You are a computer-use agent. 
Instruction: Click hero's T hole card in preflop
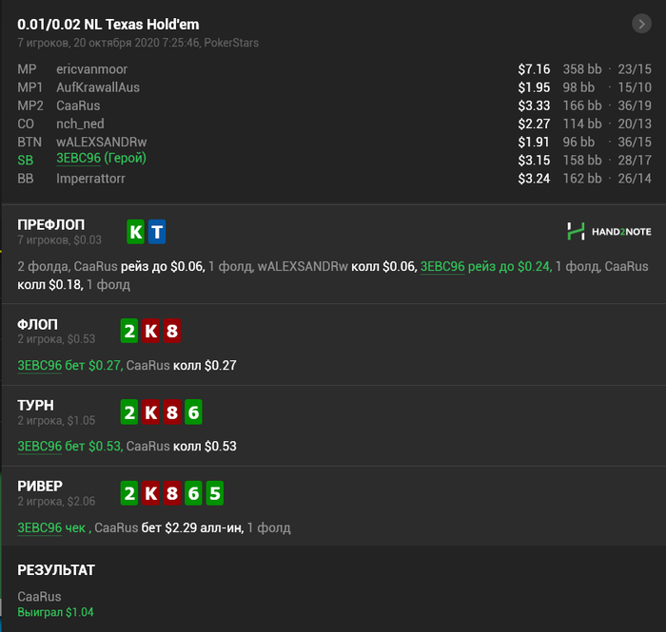coord(157,232)
